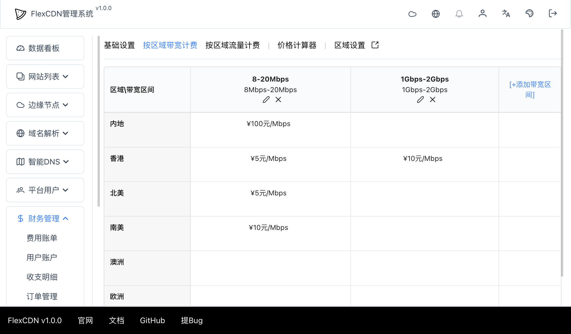Viewport: 571px width, 334px height.
Task: Edit the 8-20Mbps bandwidth tier
Action: (266, 100)
